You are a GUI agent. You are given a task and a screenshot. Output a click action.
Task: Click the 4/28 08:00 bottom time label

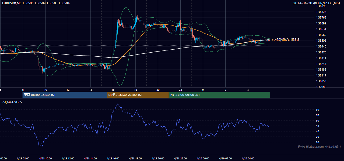point(23,158)
